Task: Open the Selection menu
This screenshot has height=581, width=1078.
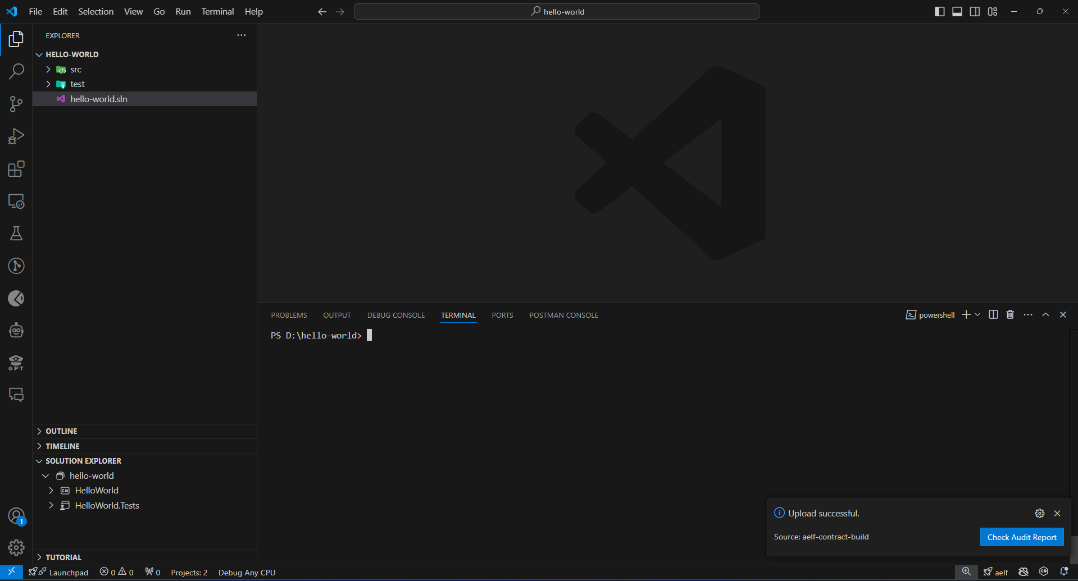Action: pos(95,12)
